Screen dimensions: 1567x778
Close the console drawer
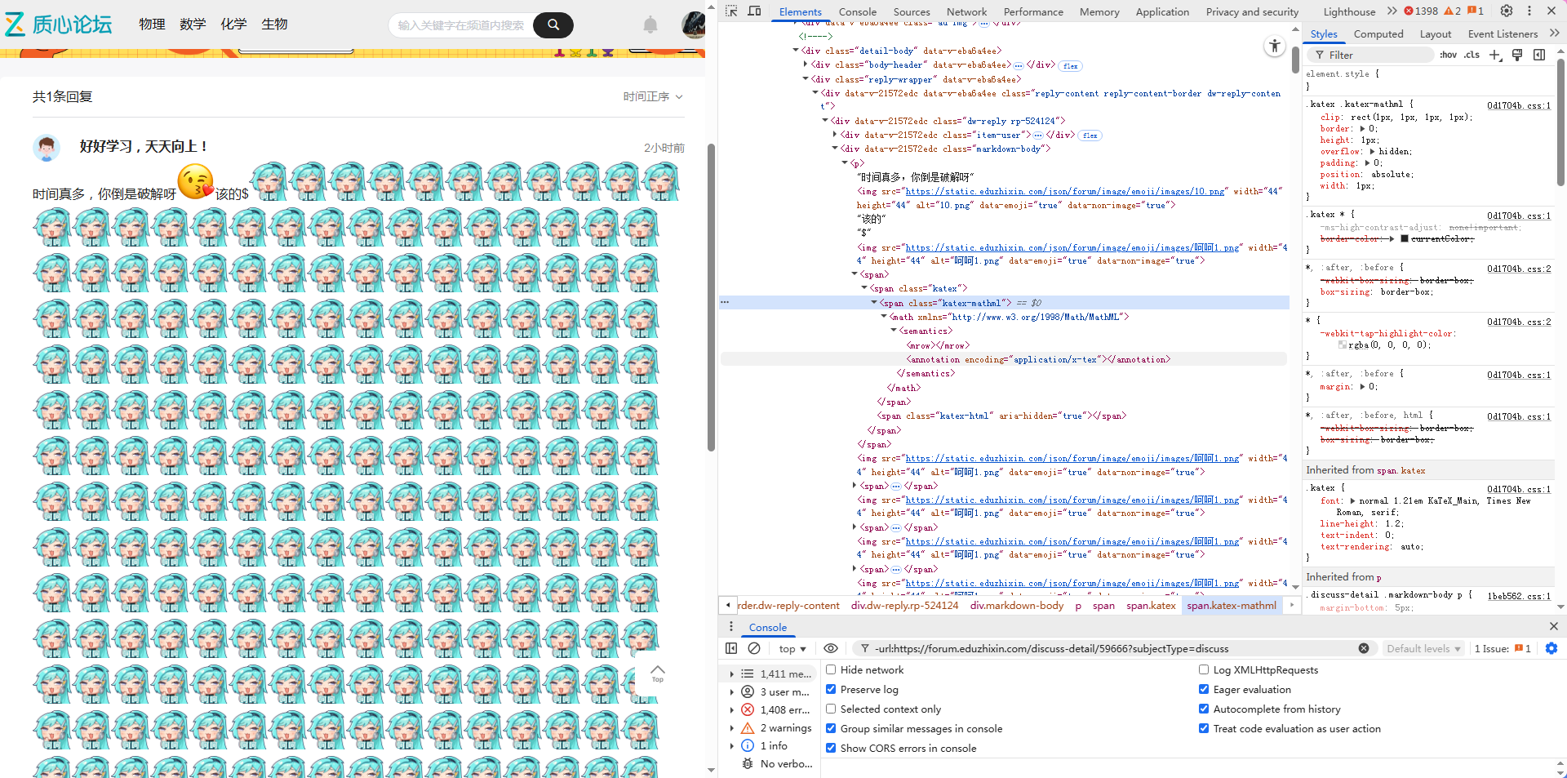click(x=1554, y=626)
